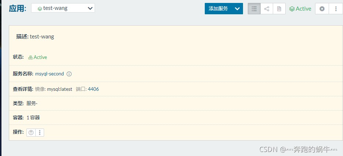Open the service actions dots in 操作
The height and width of the screenshot is (156, 343).
click(x=40, y=133)
